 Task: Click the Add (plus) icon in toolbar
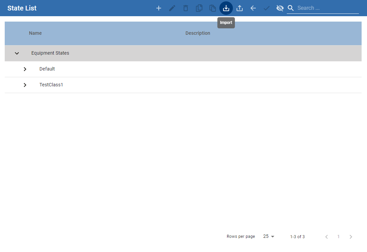click(159, 8)
